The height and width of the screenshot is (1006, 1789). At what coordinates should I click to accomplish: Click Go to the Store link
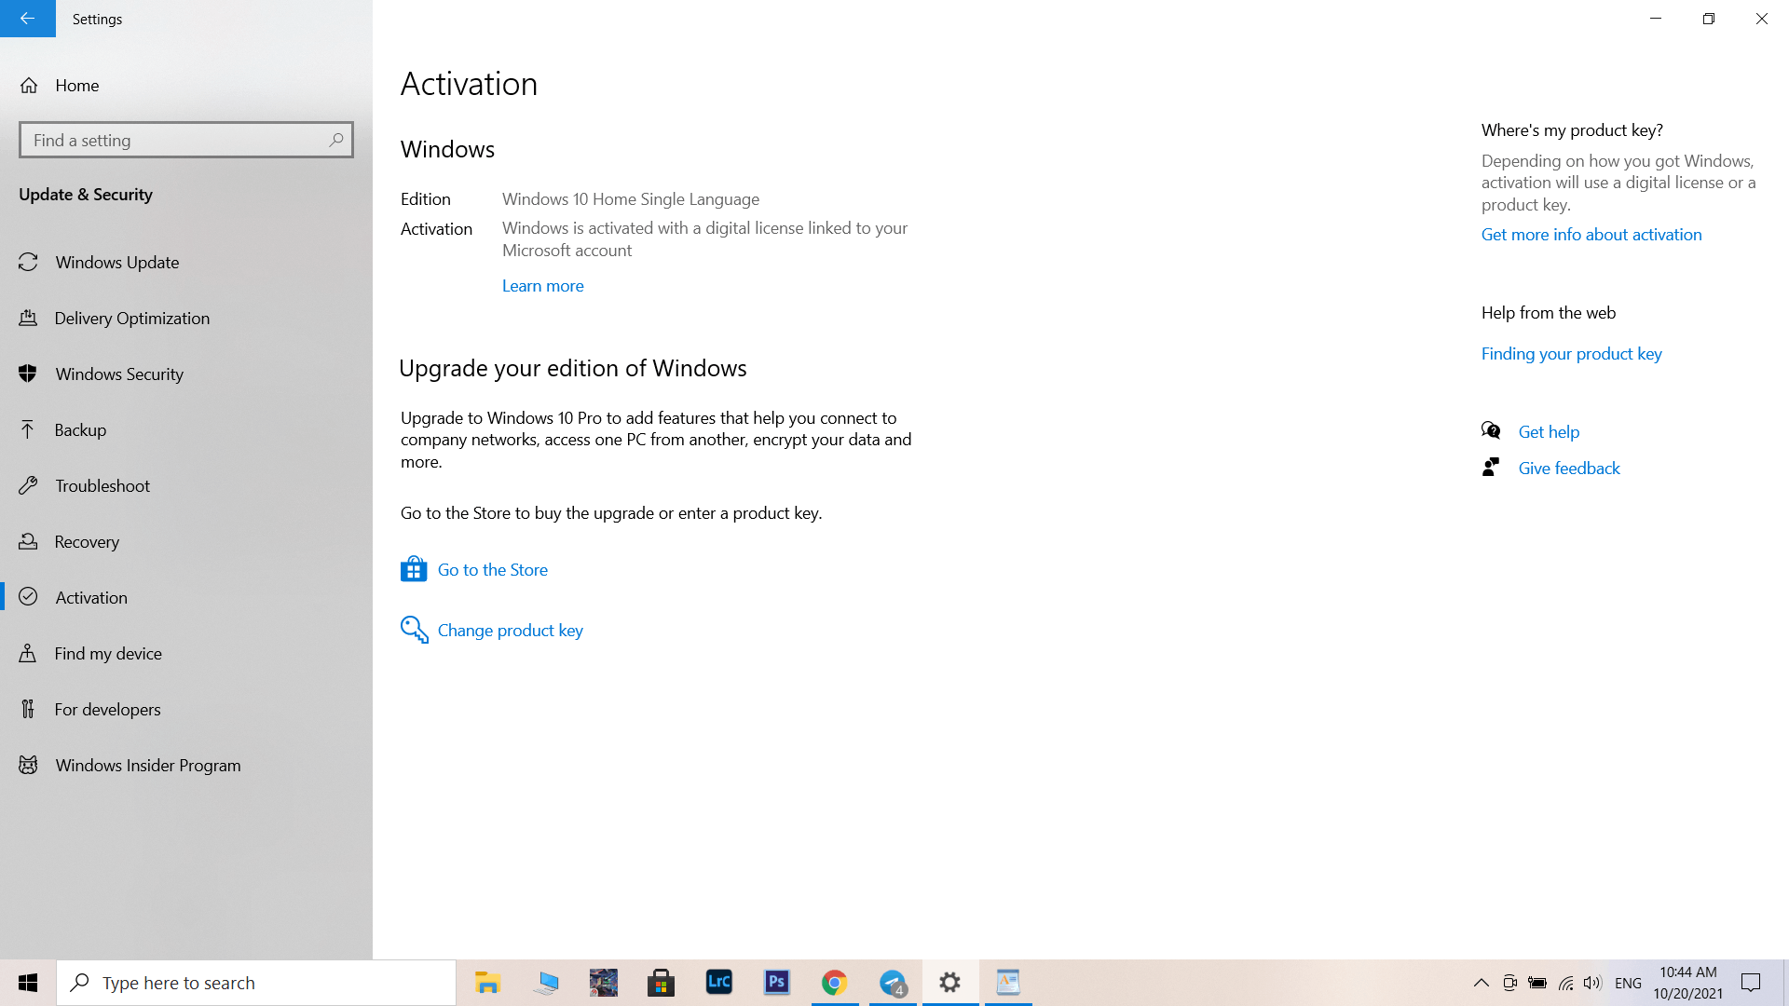pyautogui.click(x=493, y=569)
